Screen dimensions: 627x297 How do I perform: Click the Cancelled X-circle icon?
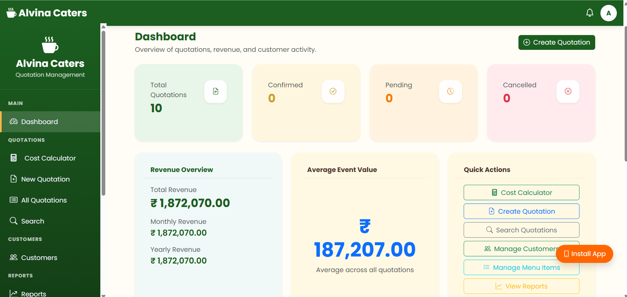pyautogui.click(x=568, y=91)
